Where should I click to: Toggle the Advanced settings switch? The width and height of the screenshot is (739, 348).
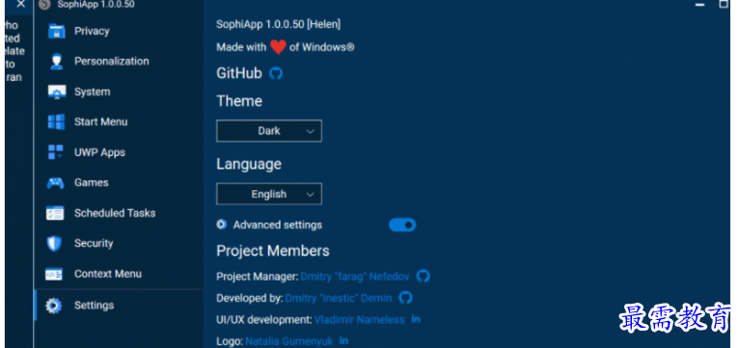[402, 226]
